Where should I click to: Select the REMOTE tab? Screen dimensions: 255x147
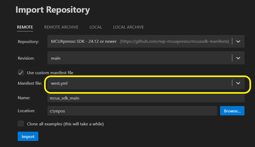click(25, 27)
